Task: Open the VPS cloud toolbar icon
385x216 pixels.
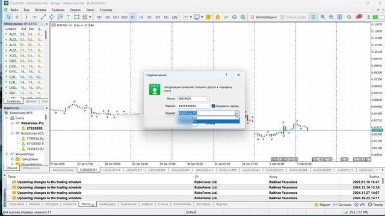Action: point(235,17)
